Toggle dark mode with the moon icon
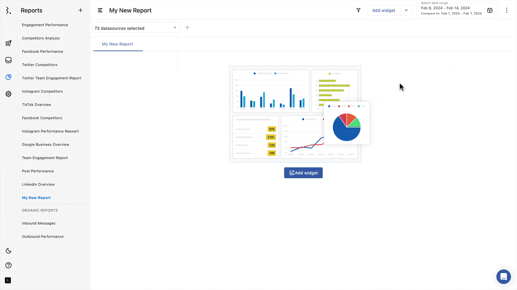Image resolution: width=517 pixels, height=290 pixels. pos(8,251)
